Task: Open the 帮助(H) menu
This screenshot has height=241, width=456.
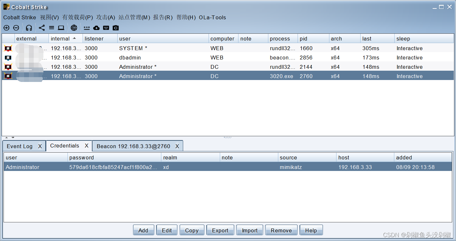Action: 186,17
